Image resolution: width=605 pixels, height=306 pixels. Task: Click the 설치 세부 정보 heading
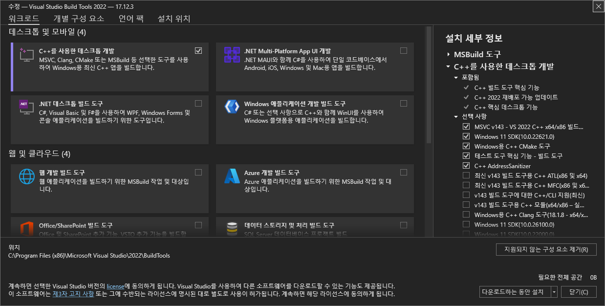tap(474, 38)
